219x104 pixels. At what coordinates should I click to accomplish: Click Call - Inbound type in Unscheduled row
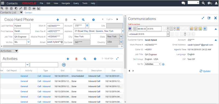pos(44,76)
